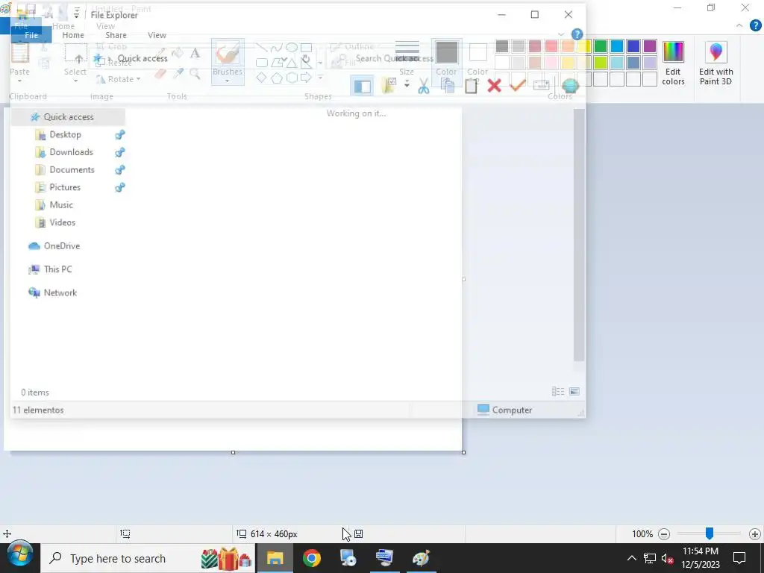Open Chrome from the taskbar

[x=312, y=558]
